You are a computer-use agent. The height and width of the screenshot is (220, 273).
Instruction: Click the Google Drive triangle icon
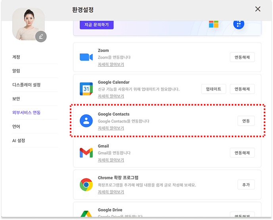pos(86,214)
